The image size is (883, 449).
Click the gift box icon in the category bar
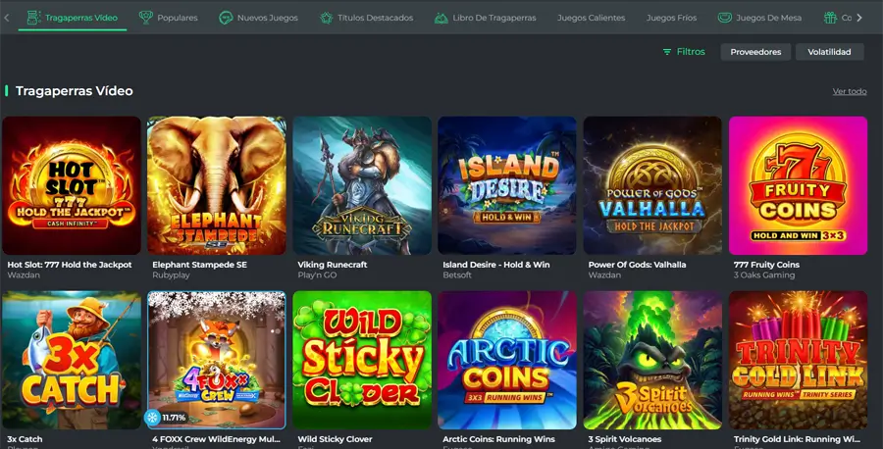(830, 18)
